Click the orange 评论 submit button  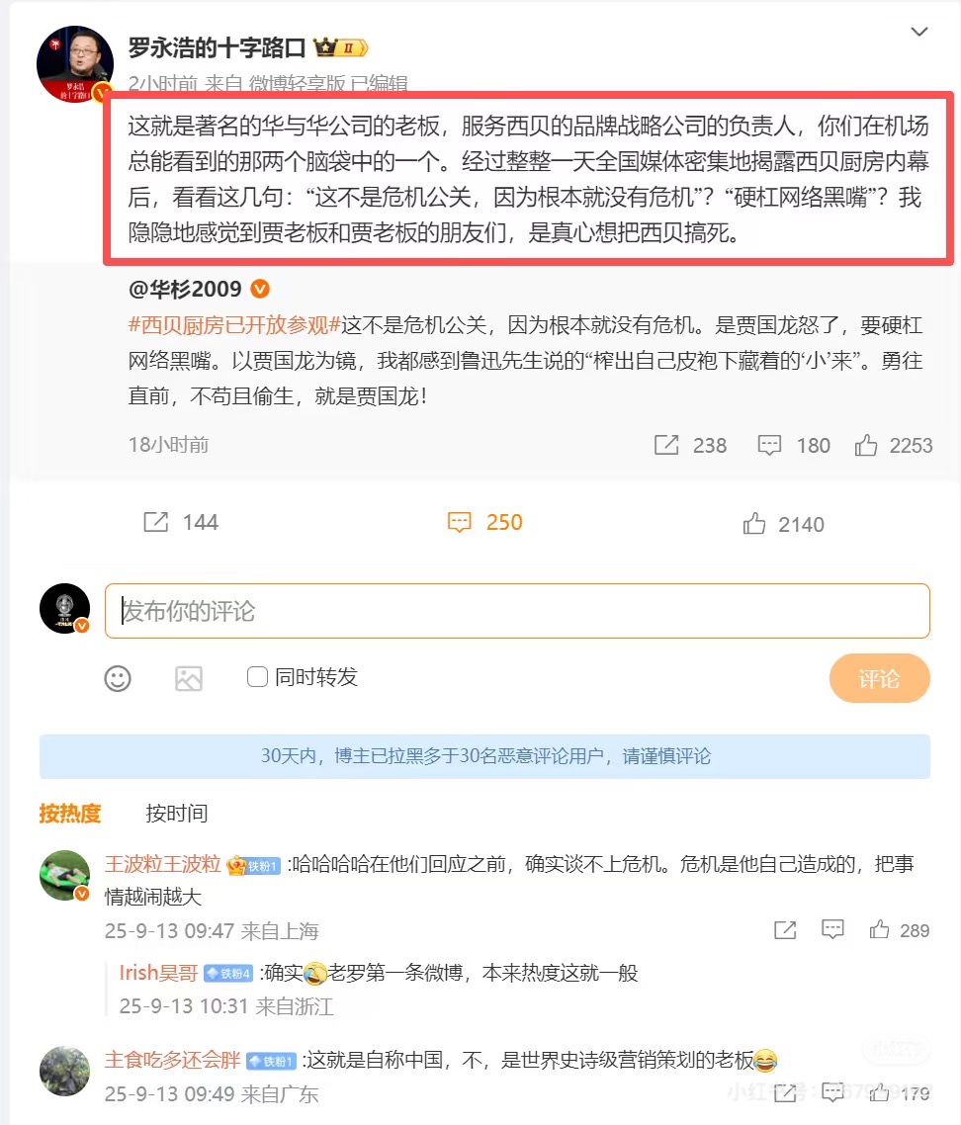[x=879, y=678]
